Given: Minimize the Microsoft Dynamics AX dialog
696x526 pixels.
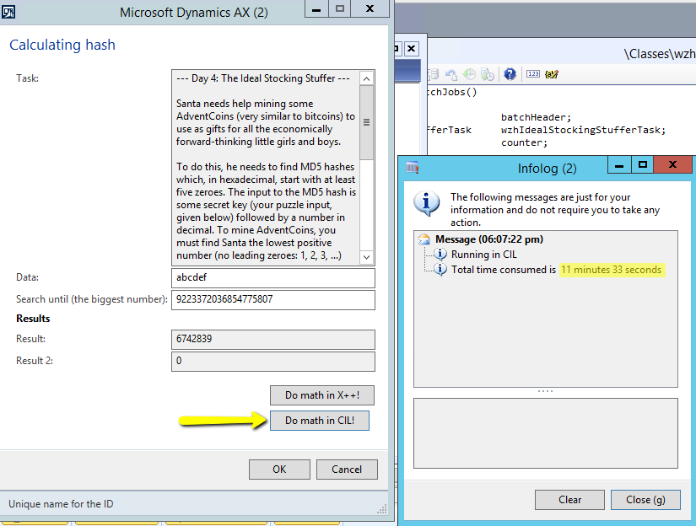Looking at the screenshot, I should click(316, 9).
